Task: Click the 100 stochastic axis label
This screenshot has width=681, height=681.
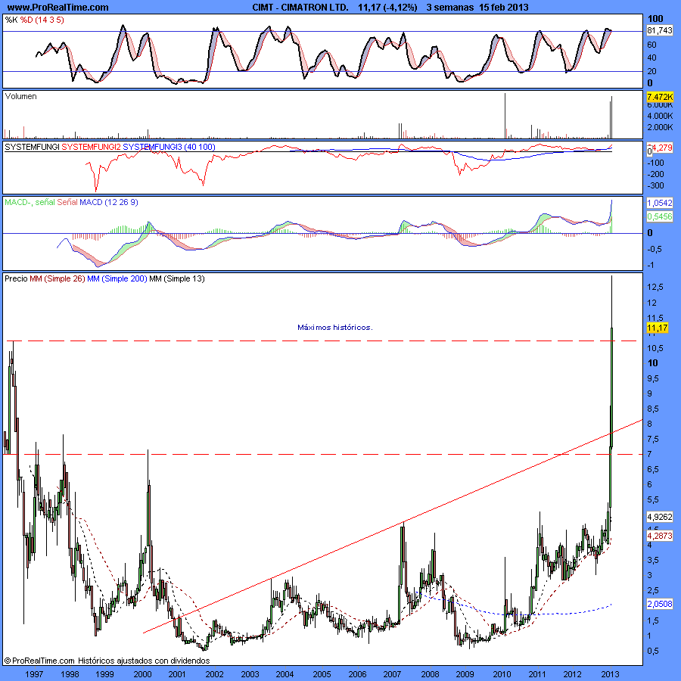Action: [x=655, y=18]
